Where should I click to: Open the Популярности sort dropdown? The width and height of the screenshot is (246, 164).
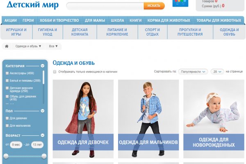[193, 72]
